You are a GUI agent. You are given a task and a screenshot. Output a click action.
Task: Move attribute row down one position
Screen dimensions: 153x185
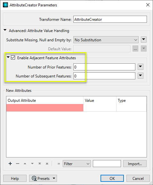click(32, 164)
